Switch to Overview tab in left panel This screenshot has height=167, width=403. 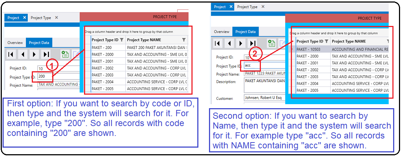point(16,43)
